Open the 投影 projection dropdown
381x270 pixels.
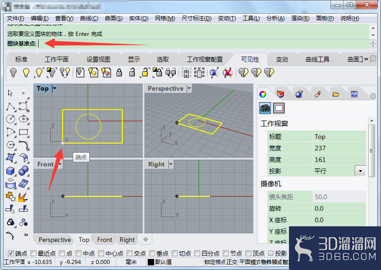(x=360, y=171)
